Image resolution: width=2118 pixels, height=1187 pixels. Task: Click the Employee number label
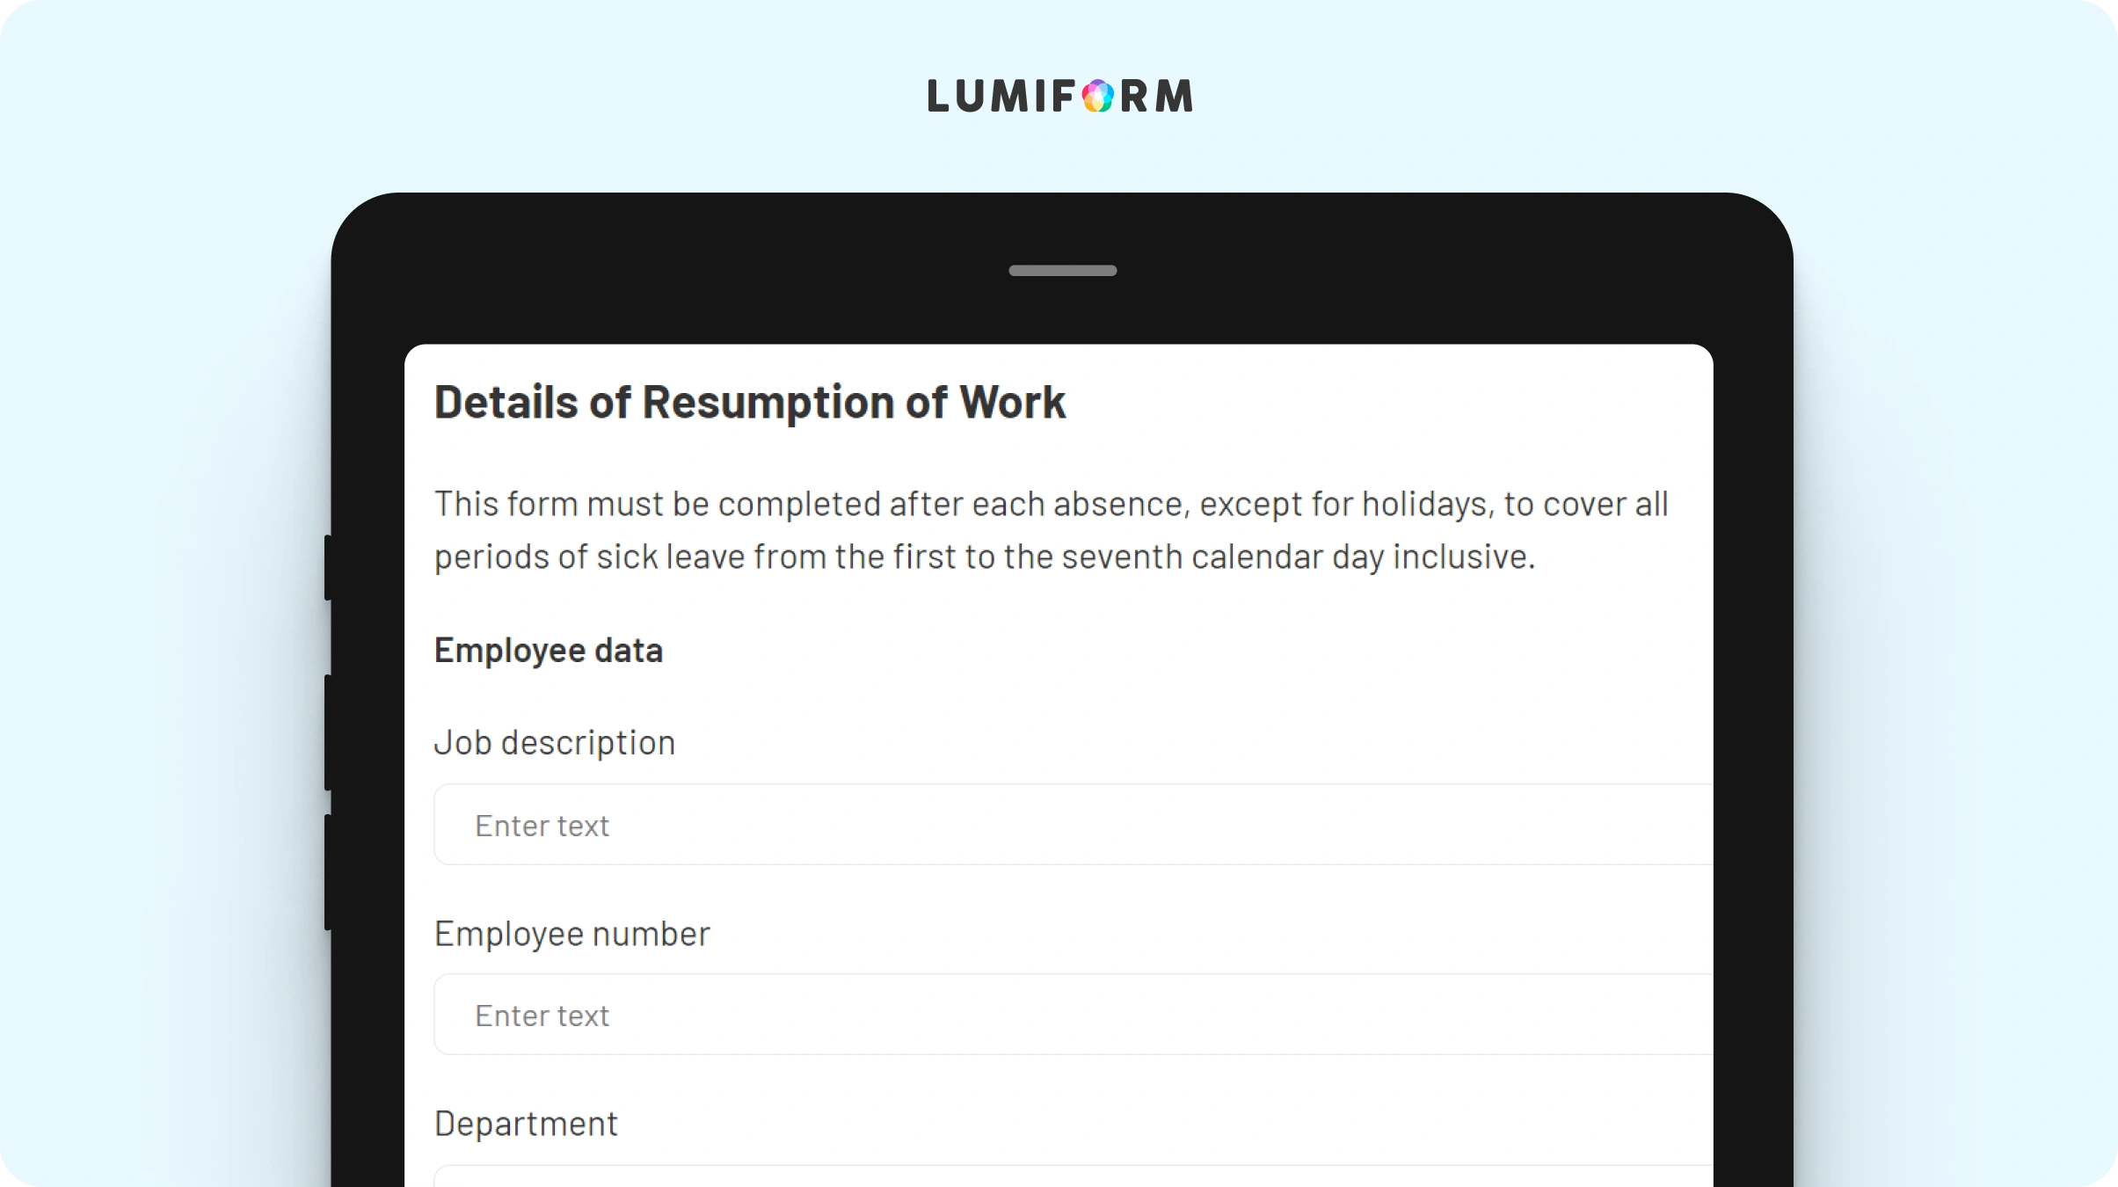pyautogui.click(x=572, y=934)
